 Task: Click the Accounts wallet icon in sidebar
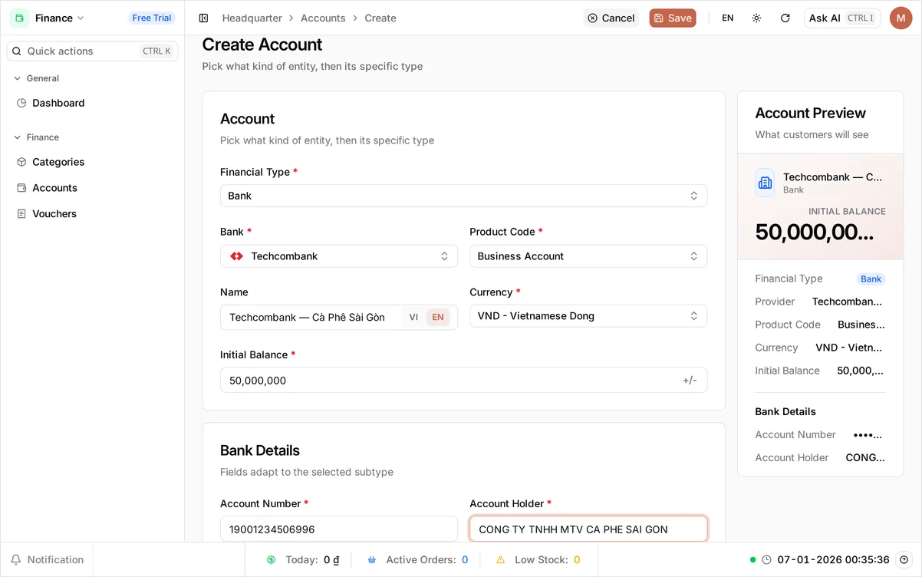(21, 188)
